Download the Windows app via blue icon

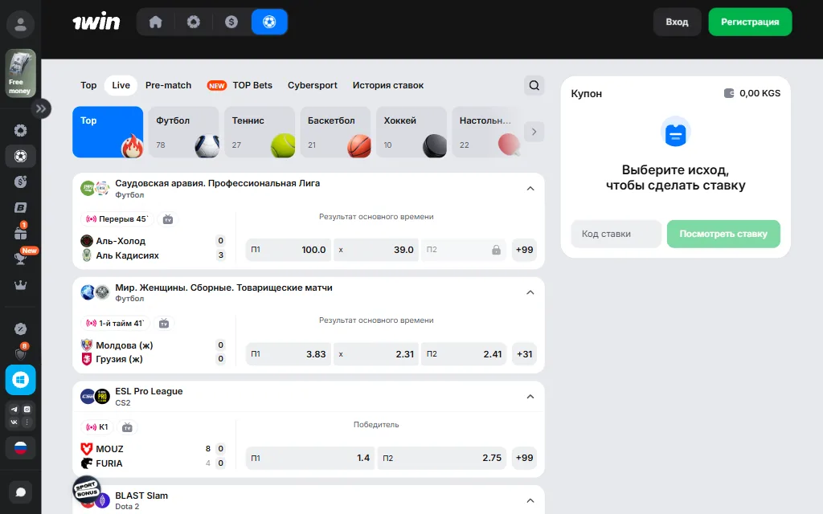(20, 380)
